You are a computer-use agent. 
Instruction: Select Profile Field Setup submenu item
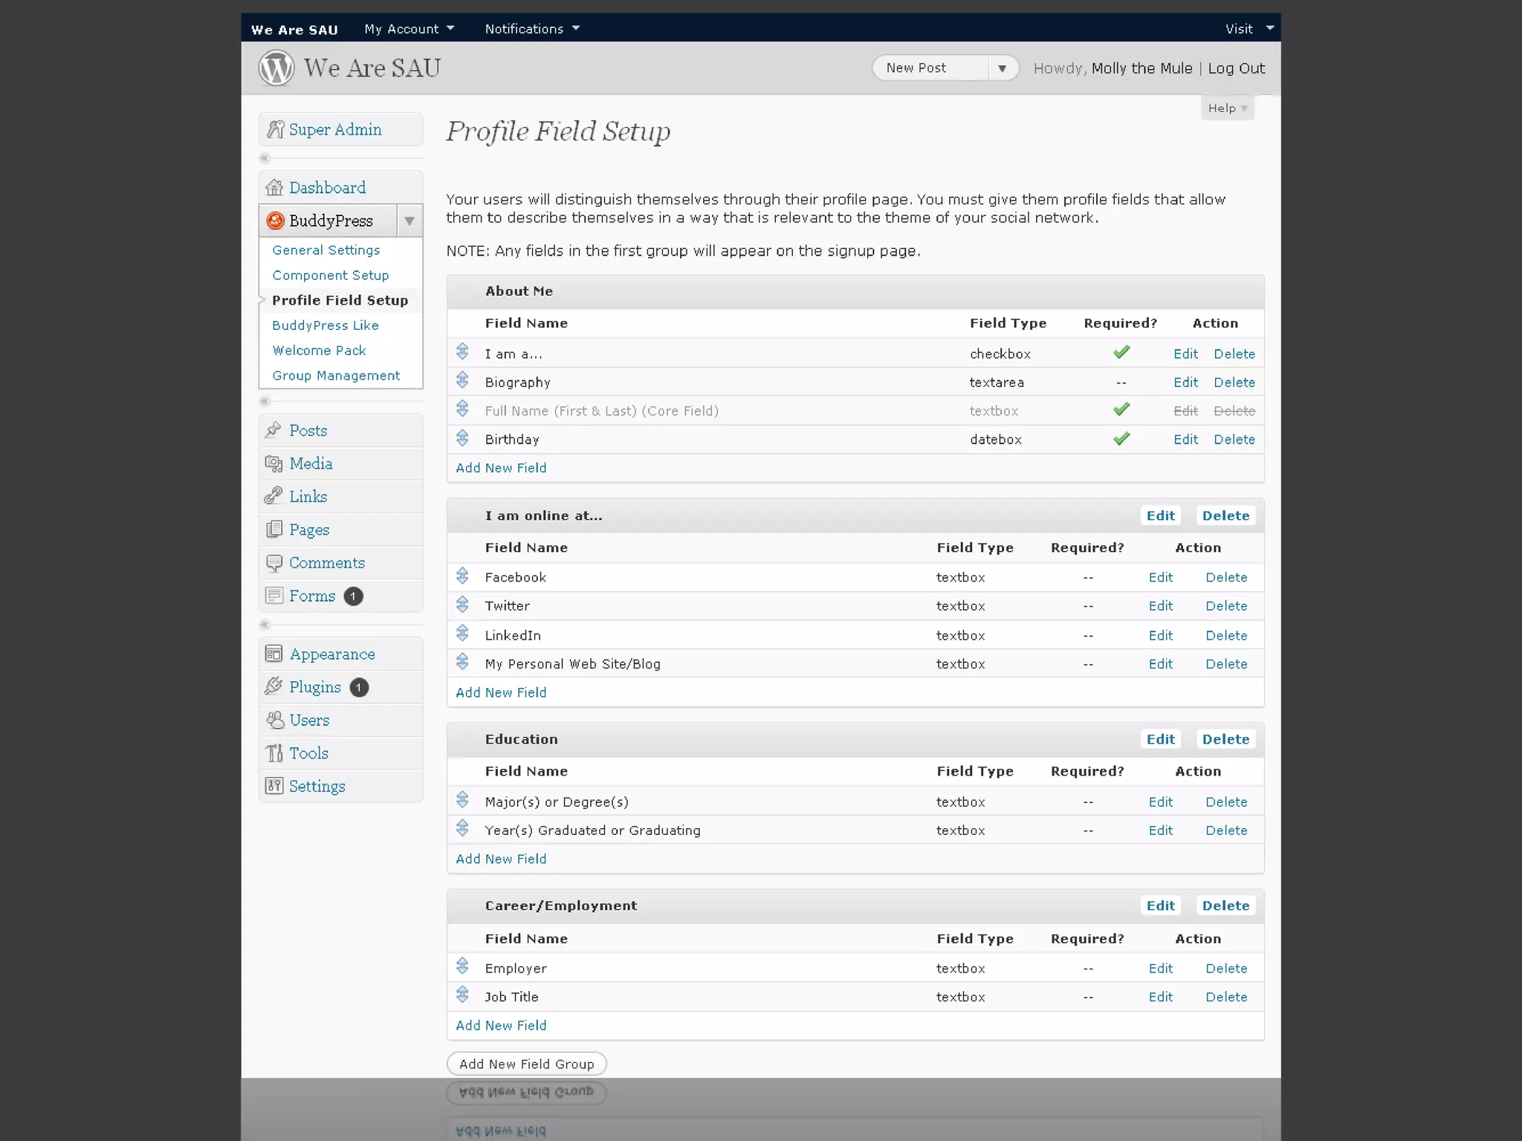tap(340, 300)
